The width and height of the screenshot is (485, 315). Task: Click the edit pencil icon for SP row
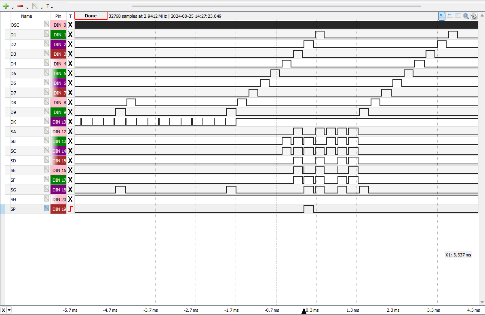46,209
